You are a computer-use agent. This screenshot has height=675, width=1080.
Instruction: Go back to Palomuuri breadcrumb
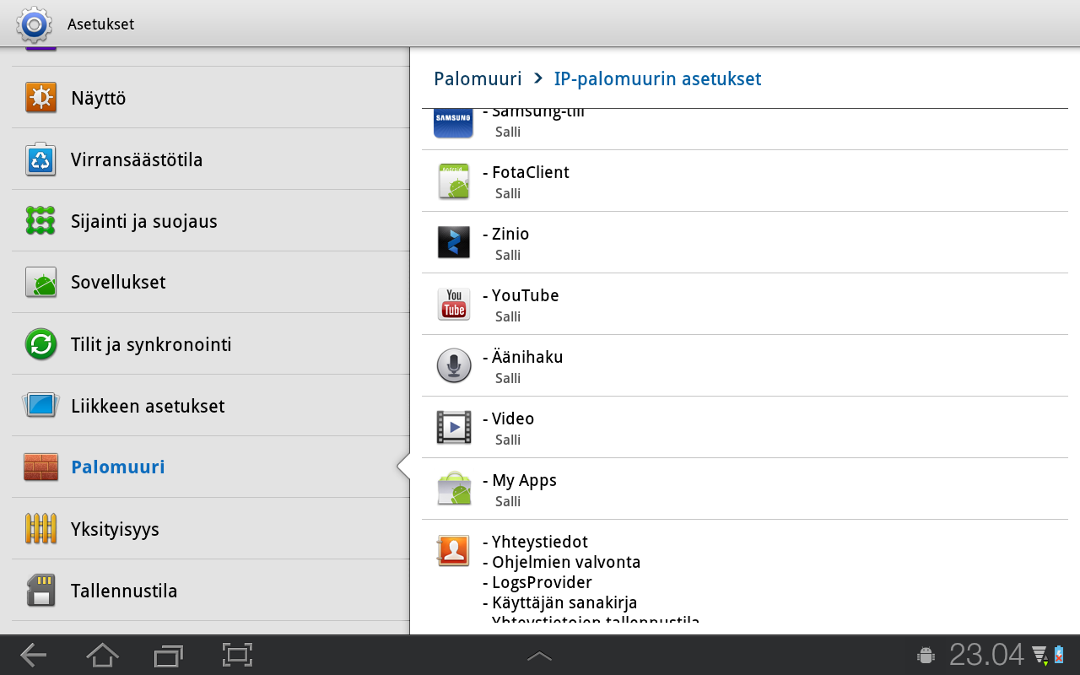(478, 78)
